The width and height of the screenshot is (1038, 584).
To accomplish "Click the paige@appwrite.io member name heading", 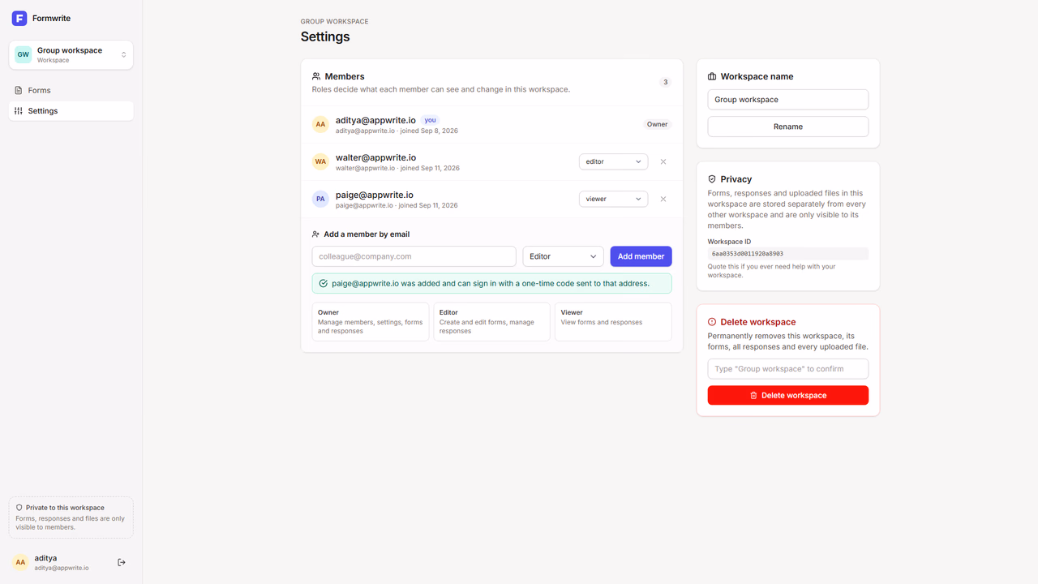I will pos(375,195).
